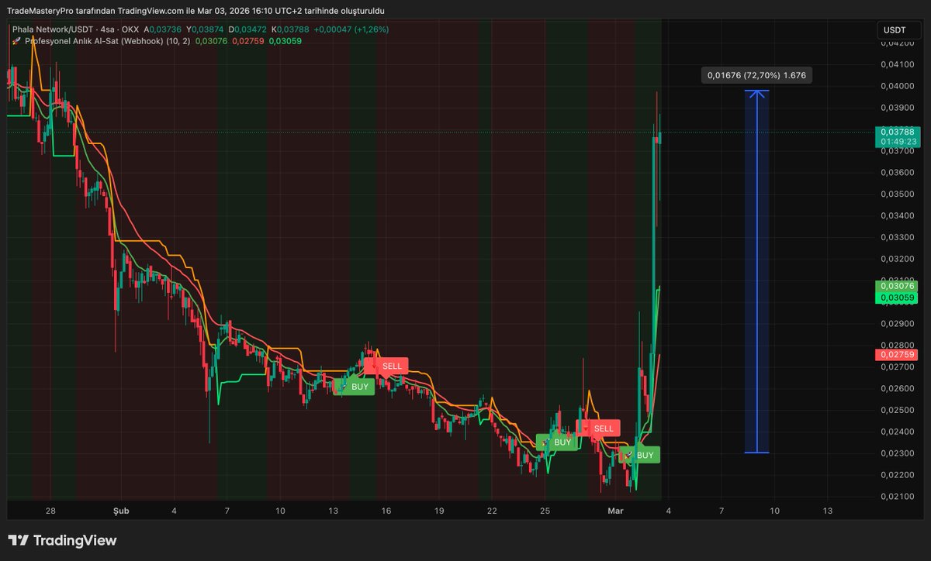The image size is (931, 561).
Task: Click the rocket icon beside the indicator name
Action: point(16,40)
